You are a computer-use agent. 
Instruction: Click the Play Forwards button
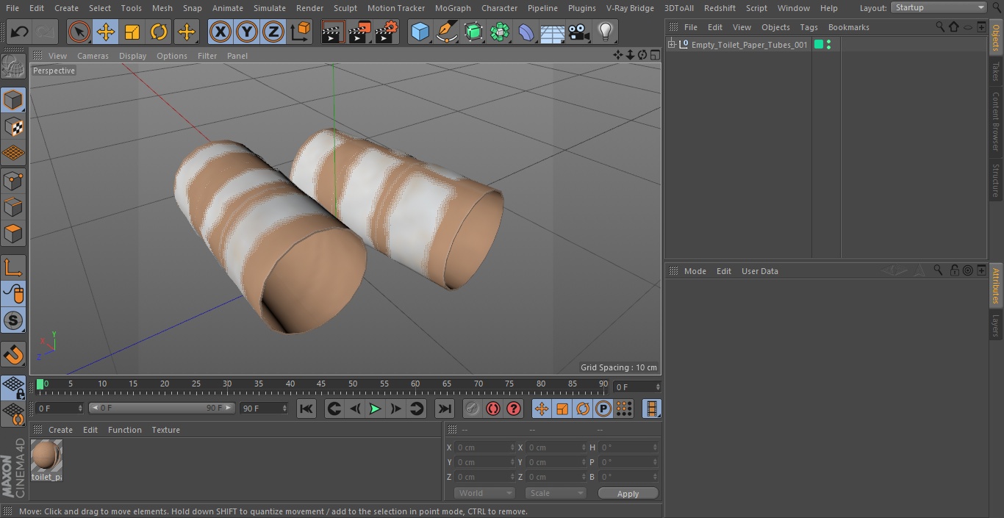[x=375, y=409]
